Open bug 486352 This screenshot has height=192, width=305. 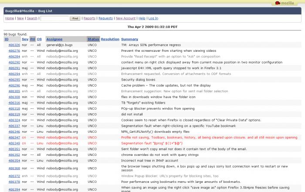coord(14,155)
